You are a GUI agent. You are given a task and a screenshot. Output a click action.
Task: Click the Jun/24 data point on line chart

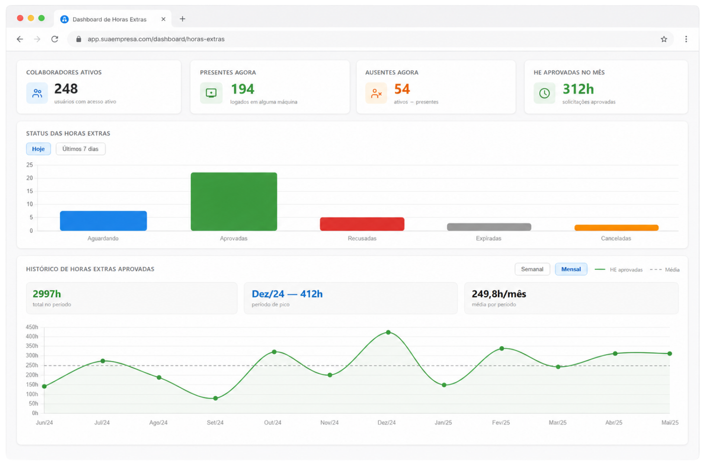(x=45, y=386)
